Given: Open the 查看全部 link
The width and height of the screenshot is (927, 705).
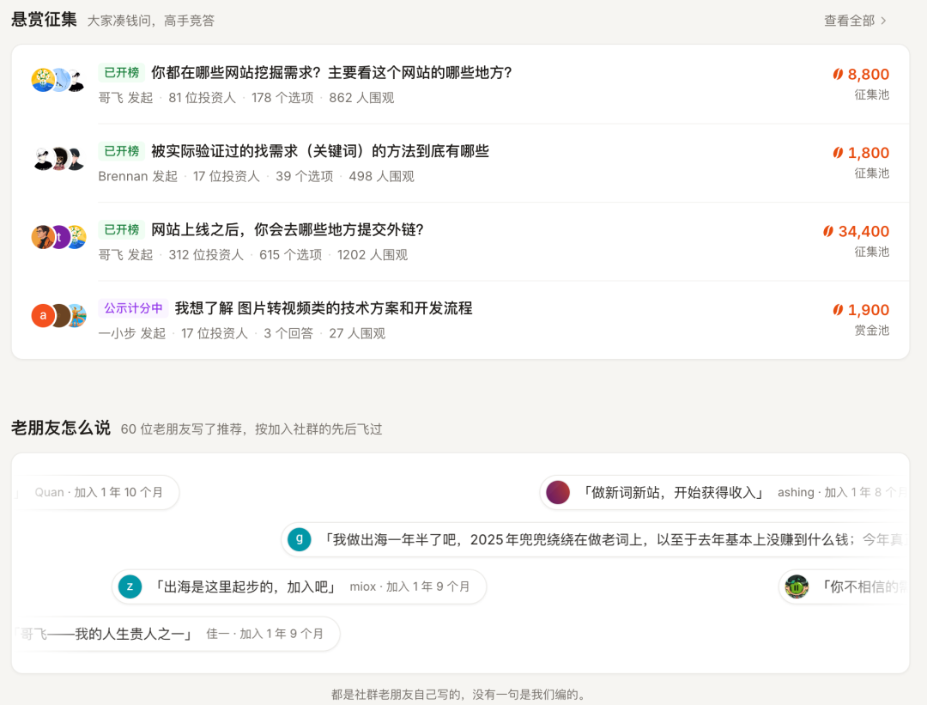Looking at the screenshot, I should coord(855,21).
